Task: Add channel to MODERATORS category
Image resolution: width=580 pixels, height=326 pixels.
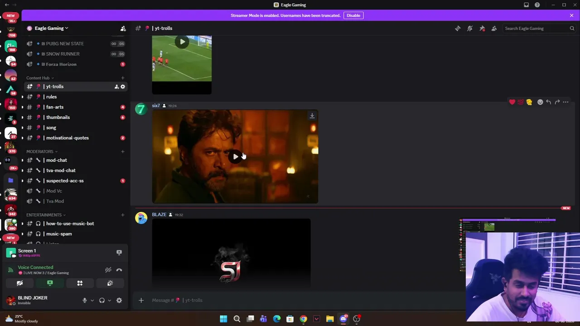Action: click(x=122, y=151)
